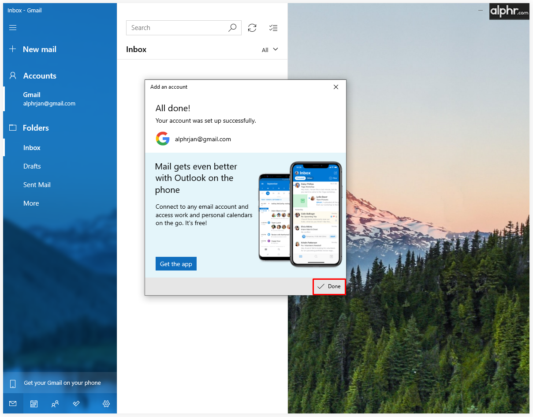The width and height of the screenshot is (533, 417).
Task: Open the People app icon
Action: tap(55, 403)
